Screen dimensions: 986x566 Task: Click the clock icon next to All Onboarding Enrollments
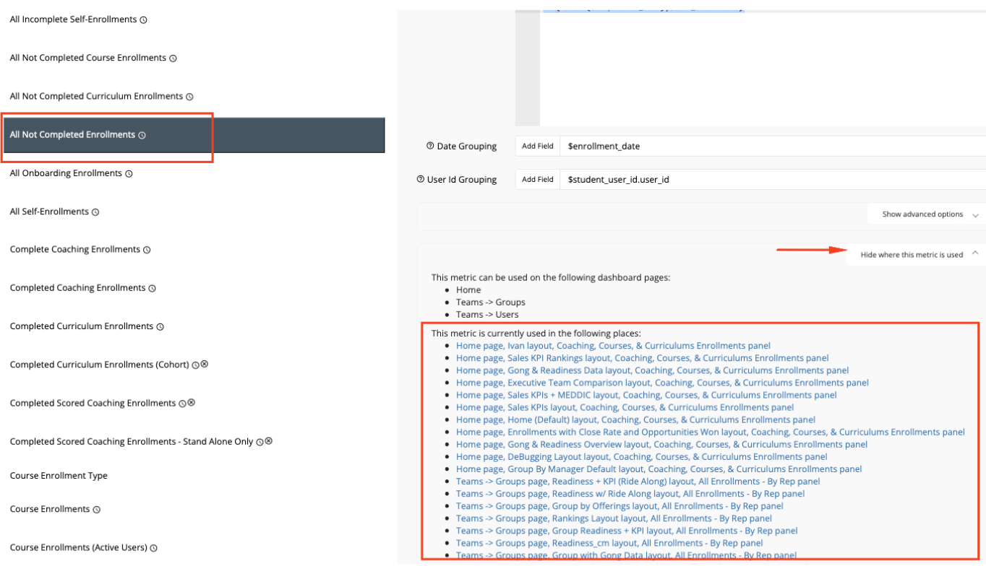coord(129,174)
